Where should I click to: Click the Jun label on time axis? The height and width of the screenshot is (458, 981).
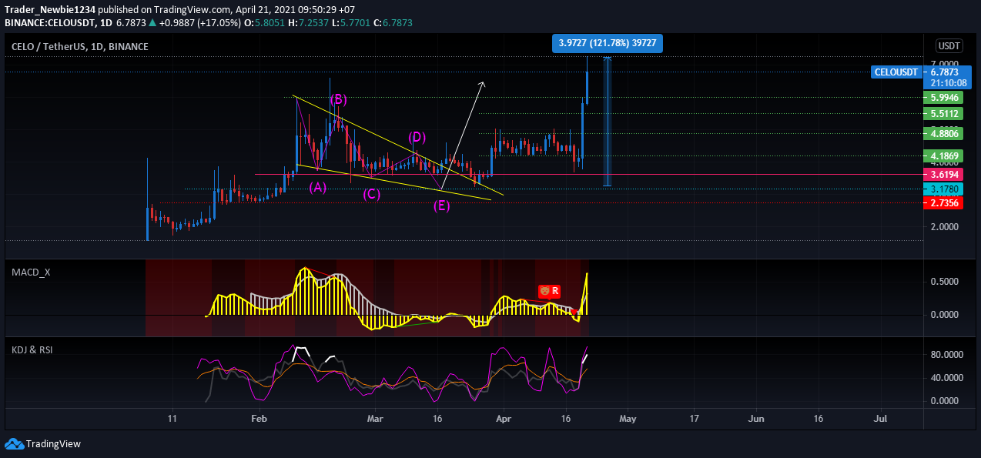point(757,419)
